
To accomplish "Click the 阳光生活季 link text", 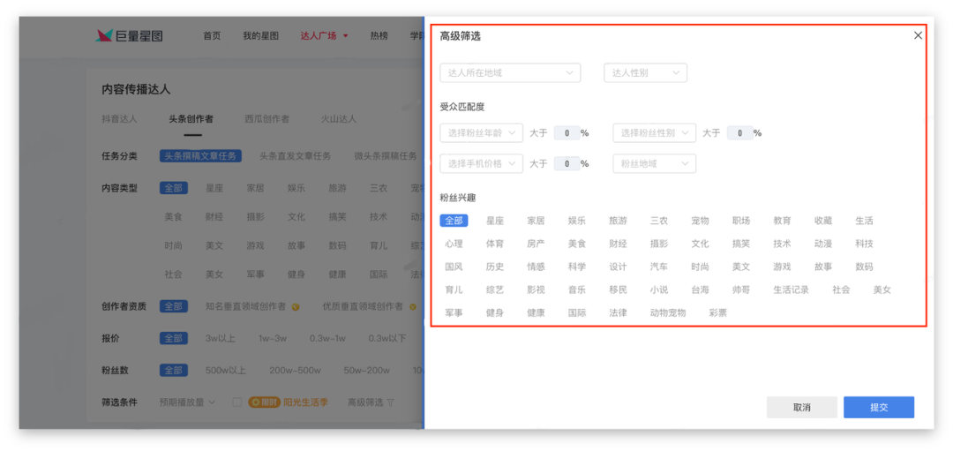I will pyautogui.click(x=305, y=402).
